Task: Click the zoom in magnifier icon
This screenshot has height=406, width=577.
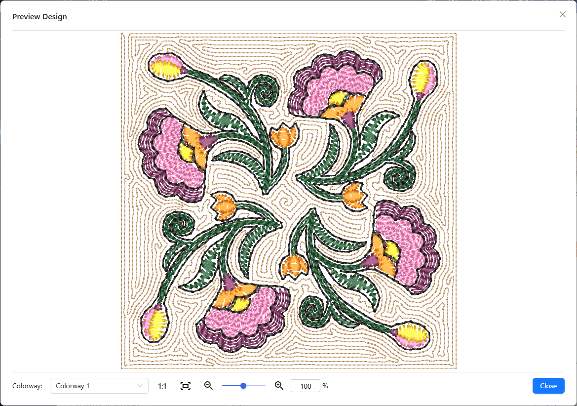Action: tap(279, 386)
